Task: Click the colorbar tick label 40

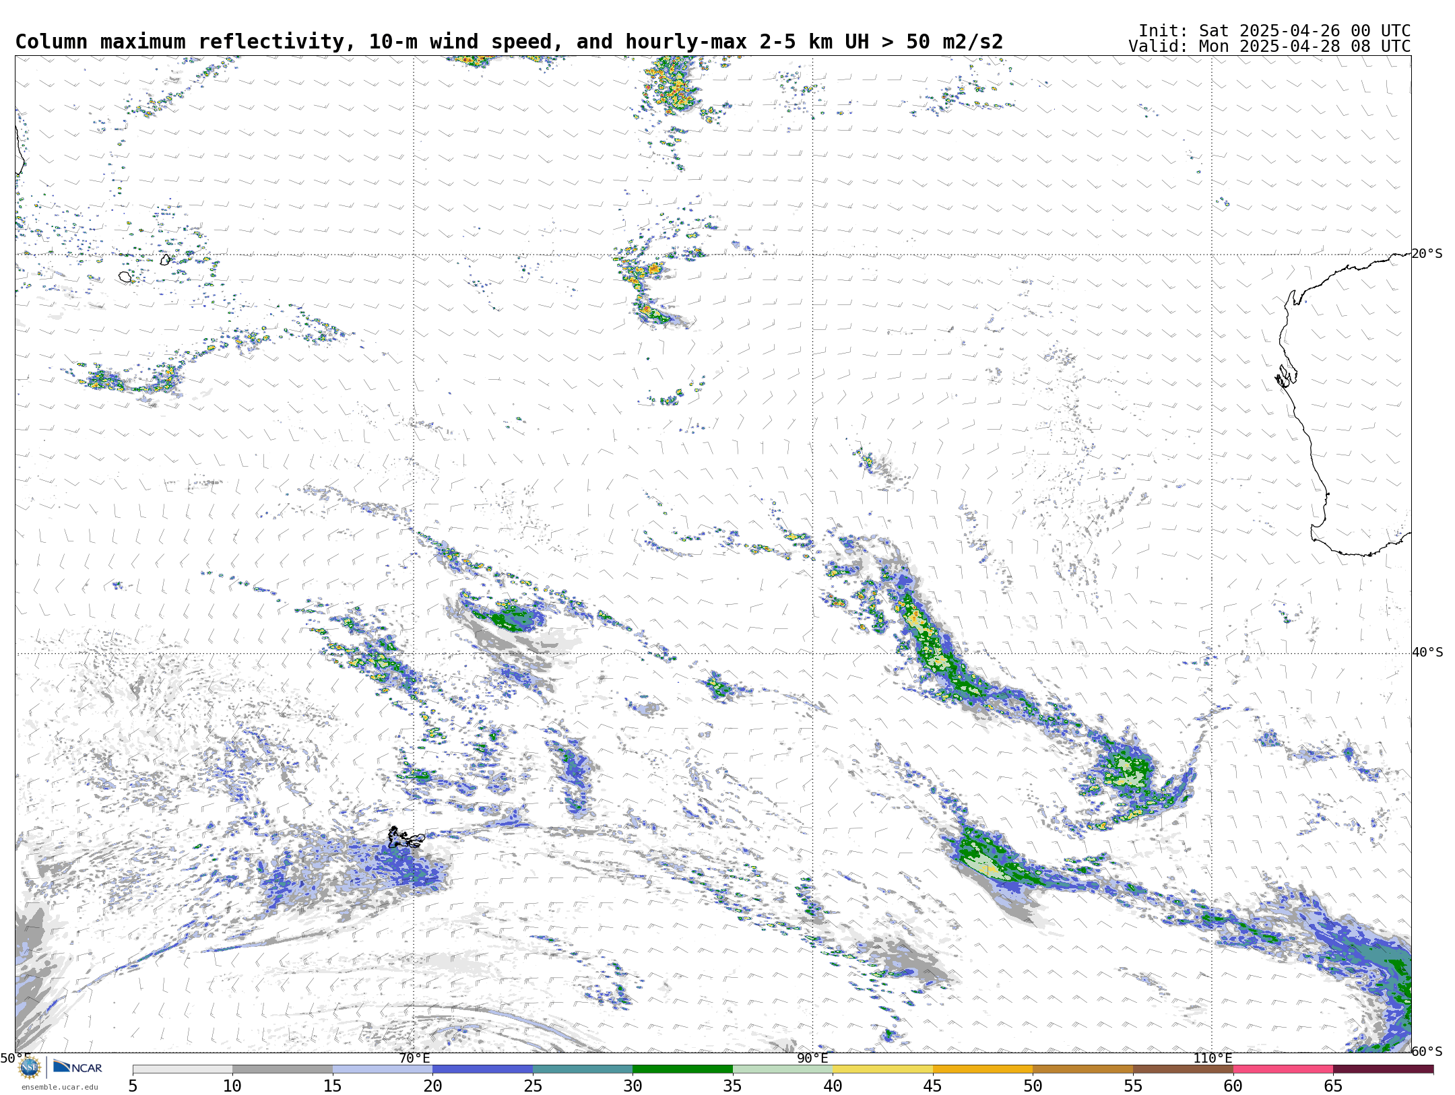Action: tap(833, 1086)
